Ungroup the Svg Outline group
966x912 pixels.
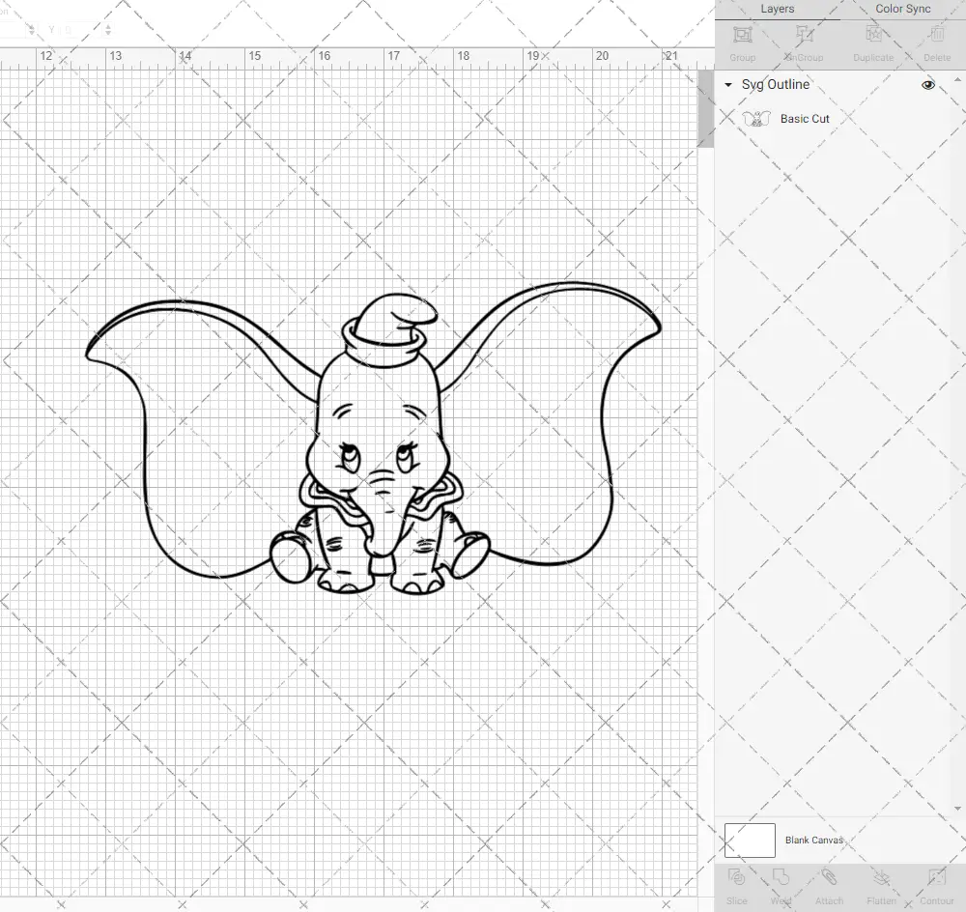click(x=804, y=43)
